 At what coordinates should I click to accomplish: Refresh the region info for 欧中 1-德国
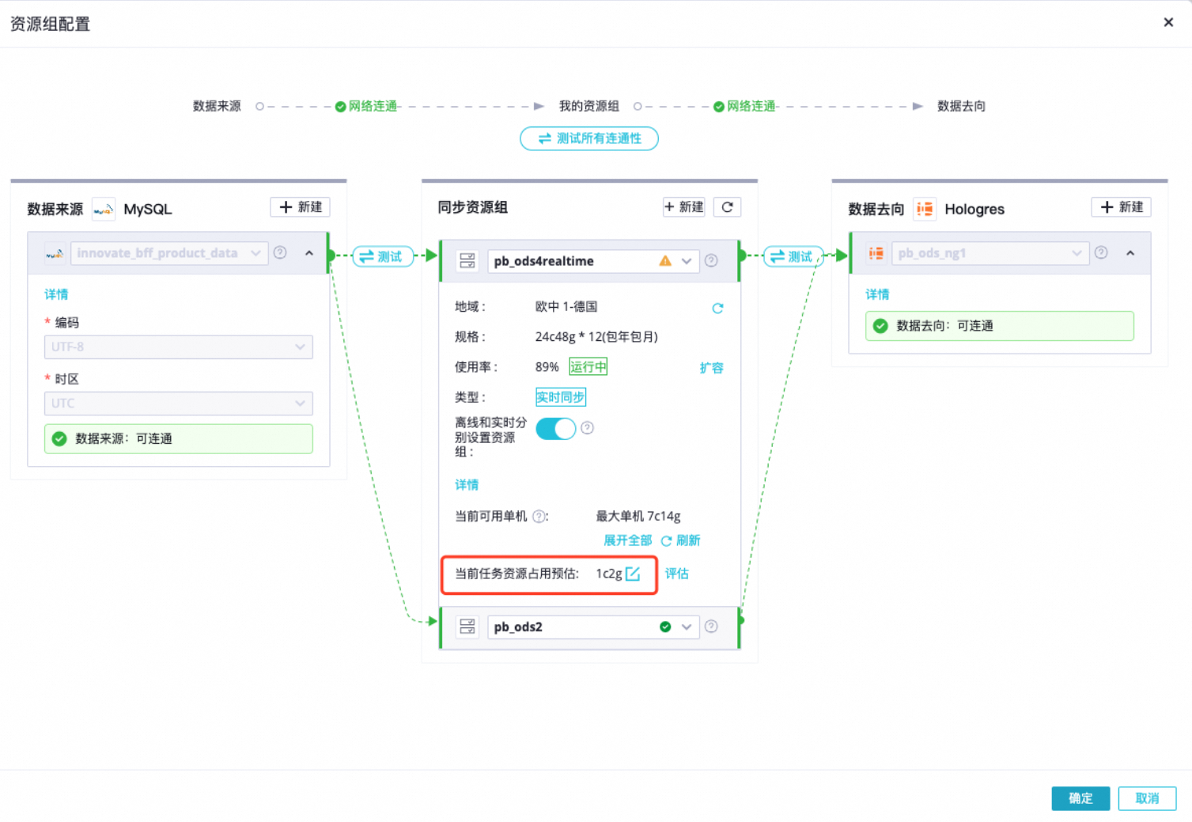tap(717, 308)
